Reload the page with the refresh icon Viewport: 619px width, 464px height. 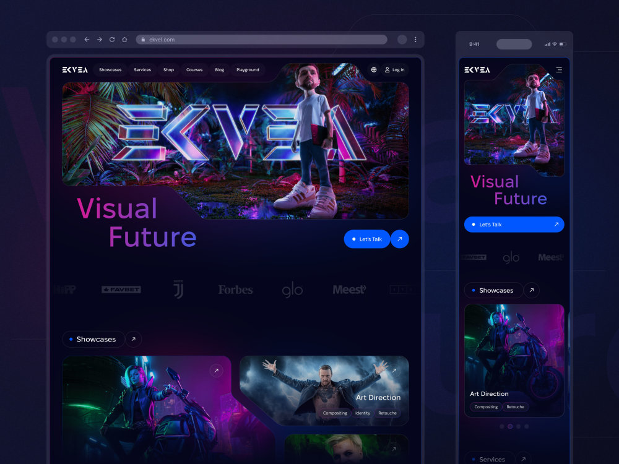(x=112, y=40)
